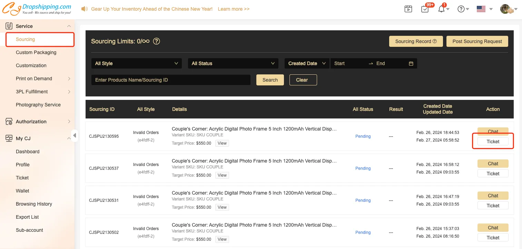Screen dimensions: 522x249
Task: Click the Products Name/Sourcing ID search field
Action: point(171,80)
